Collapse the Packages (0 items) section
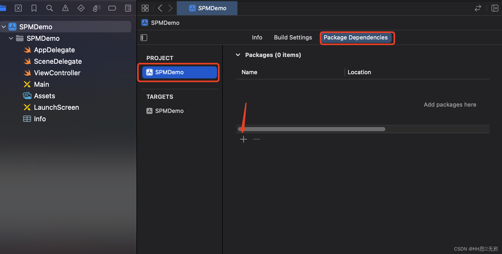502x254 pixels. tap(238, 55)
